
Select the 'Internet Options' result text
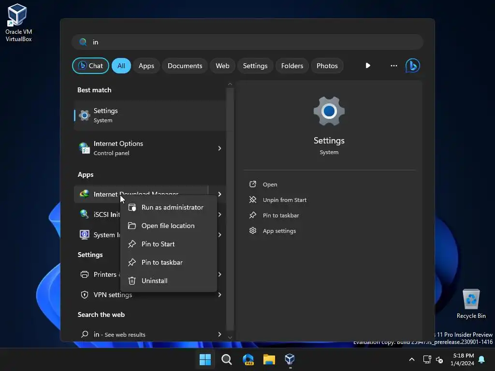click(118, 143)
